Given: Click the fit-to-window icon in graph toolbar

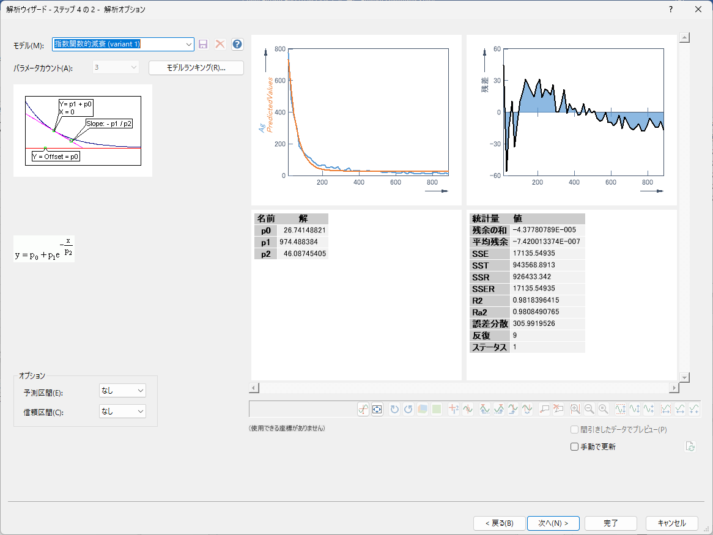Looking at the screenshot, I should tap(377, 410).
